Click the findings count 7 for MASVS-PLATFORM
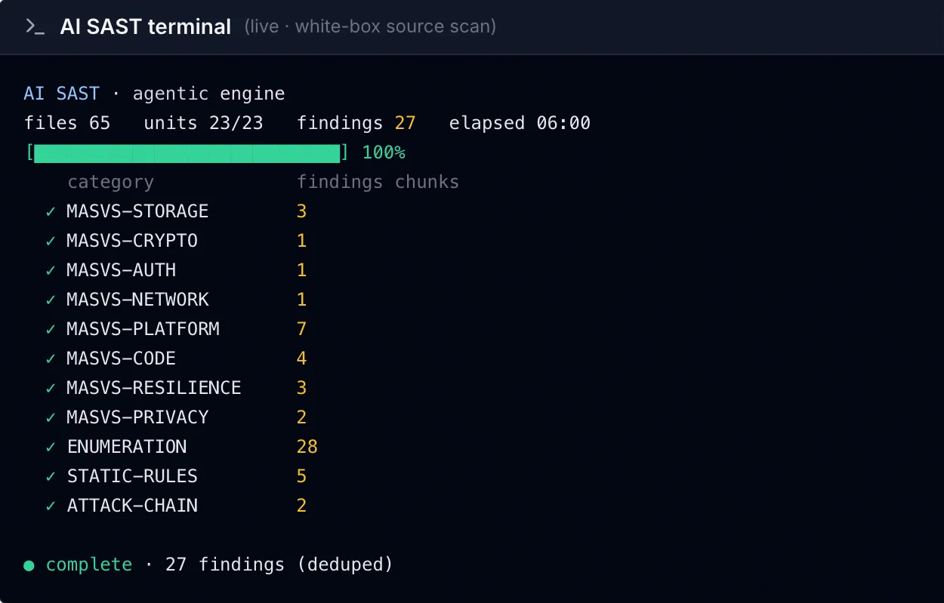944x603 pixels. pos(302,329)
